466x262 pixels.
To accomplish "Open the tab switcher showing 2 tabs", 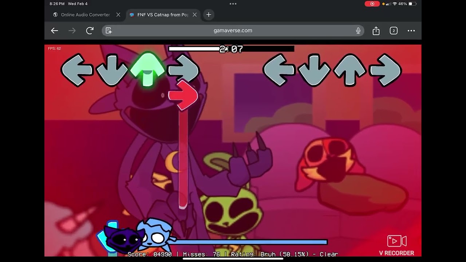I will click(394, 31).
